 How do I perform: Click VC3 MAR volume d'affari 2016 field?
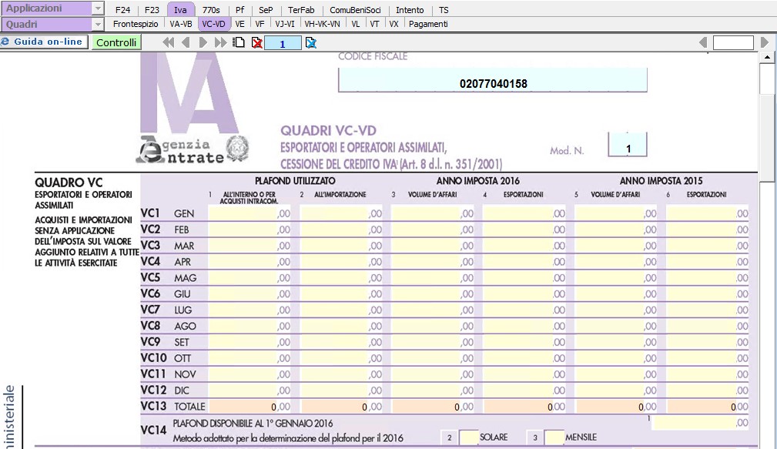(x=432, y=246)
